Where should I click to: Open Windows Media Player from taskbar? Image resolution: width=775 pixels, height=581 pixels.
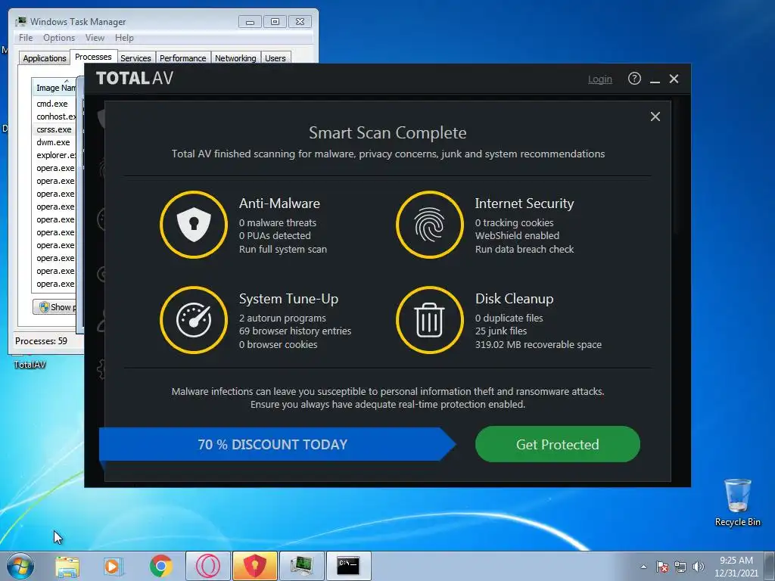[x=113, y=566]
